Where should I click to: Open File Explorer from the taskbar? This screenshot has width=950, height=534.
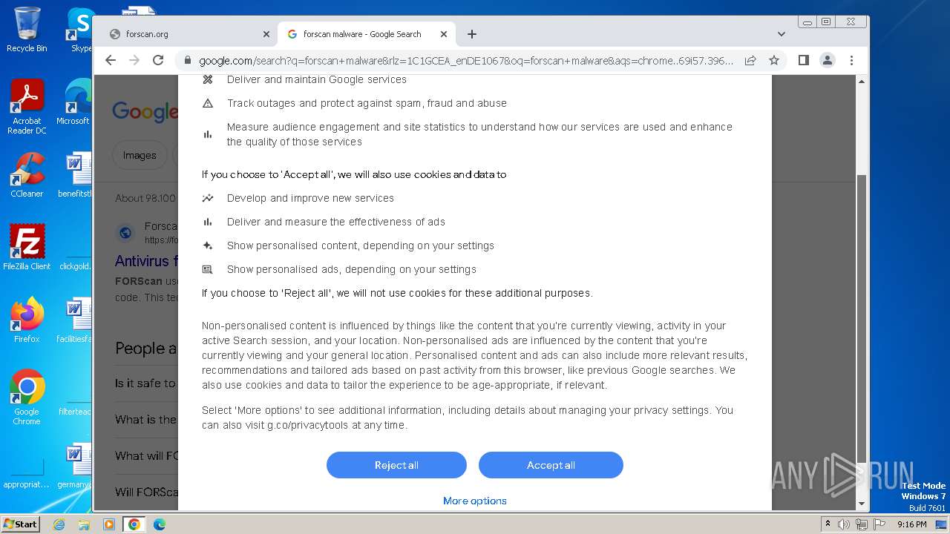click(x=84, y=524)
